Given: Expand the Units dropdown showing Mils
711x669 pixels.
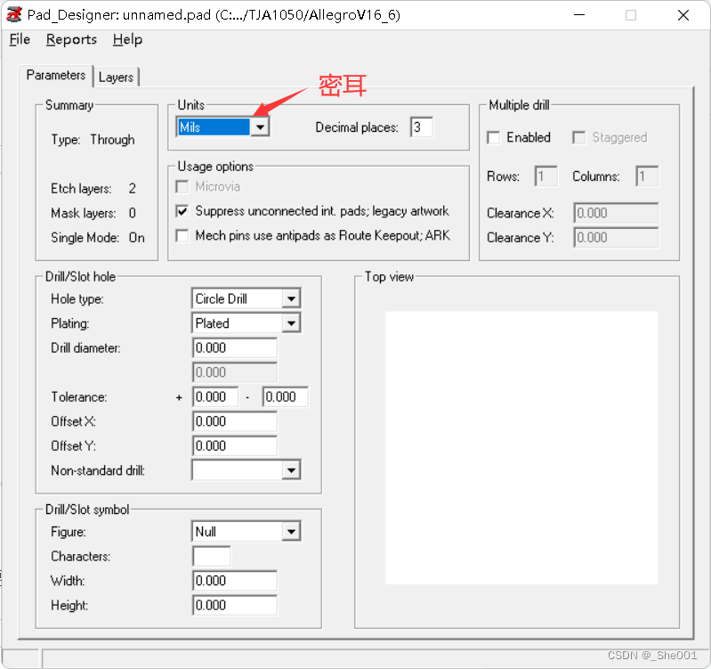Looking at the screenshot, I should (259, 127).
